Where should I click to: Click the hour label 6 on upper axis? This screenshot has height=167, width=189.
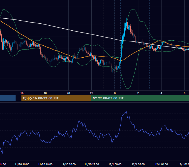pyautogui.click(x=185, y=93)
